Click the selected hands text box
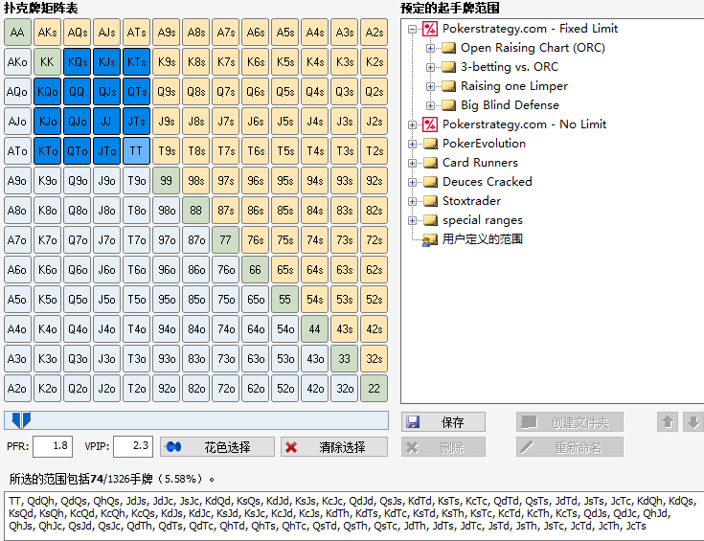The image size is (704, 541). [353, 515]
